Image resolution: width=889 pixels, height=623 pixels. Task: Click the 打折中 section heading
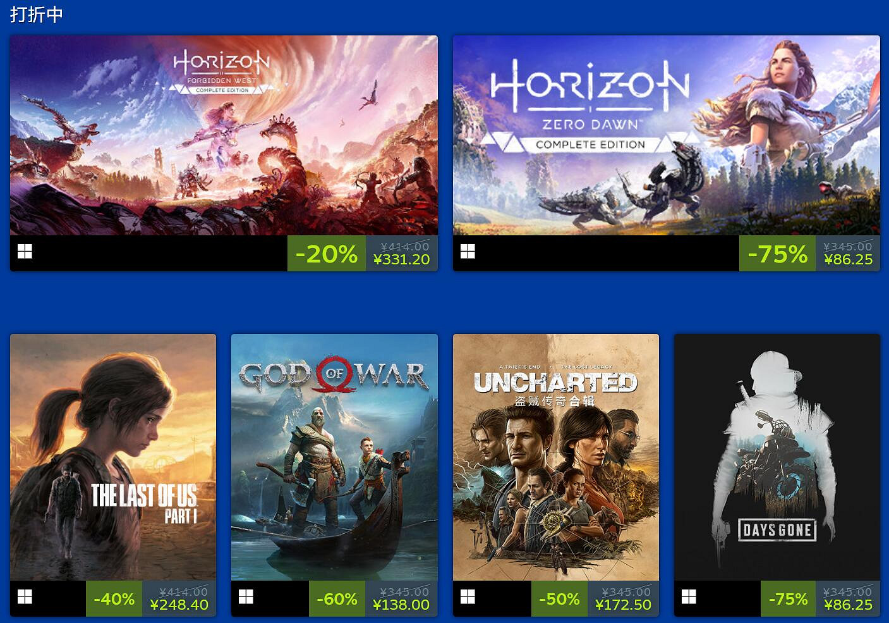click(x=37, y=14)
